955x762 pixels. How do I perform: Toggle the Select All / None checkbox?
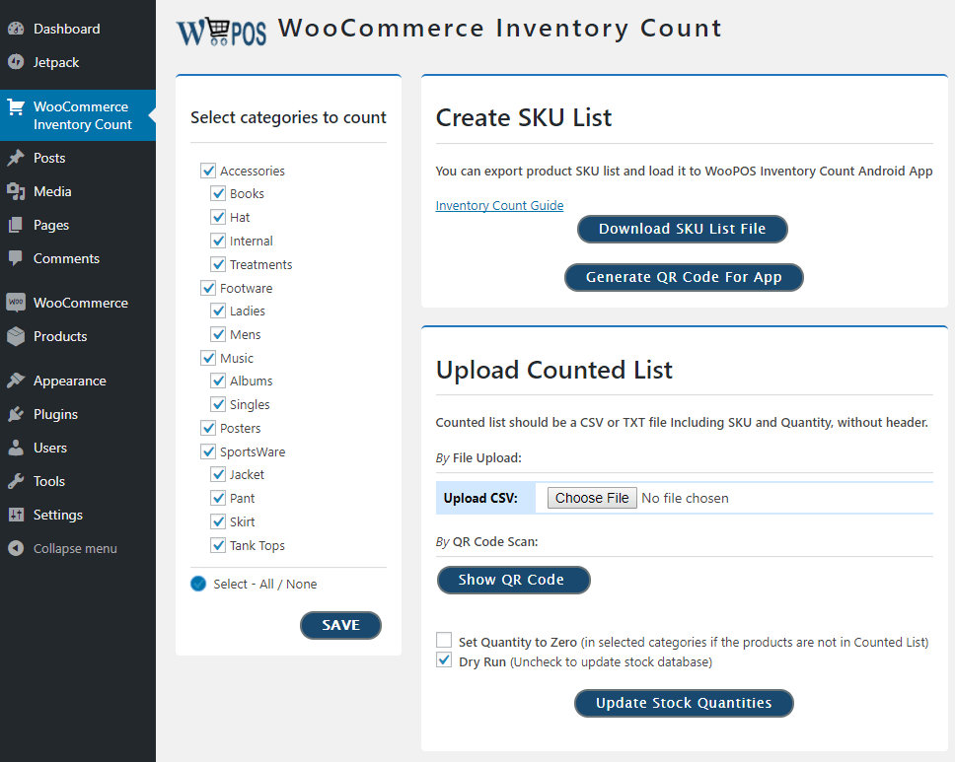(198, 584)
